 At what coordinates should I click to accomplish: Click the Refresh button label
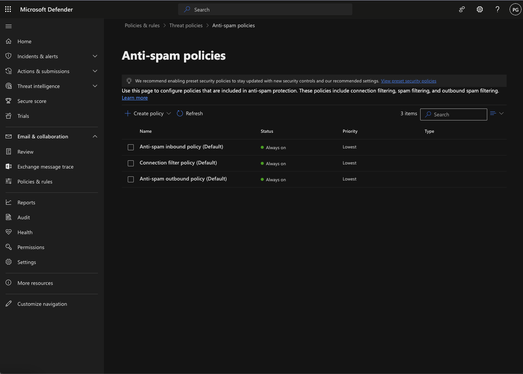[194, 113]
